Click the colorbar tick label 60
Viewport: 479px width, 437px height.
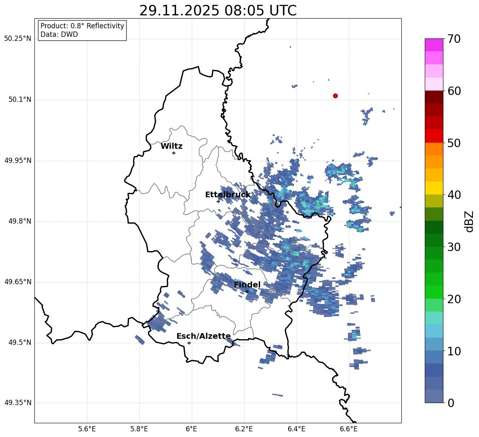coord(454,91)
